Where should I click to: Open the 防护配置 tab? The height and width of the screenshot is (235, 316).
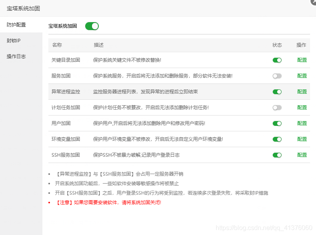tap(21, 25)
